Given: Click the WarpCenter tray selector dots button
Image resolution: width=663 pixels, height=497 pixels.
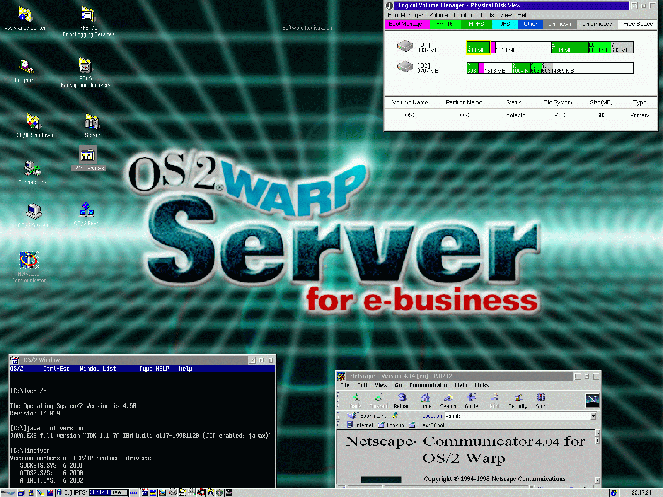Looking at the screenshot, I should pos(133,492).
